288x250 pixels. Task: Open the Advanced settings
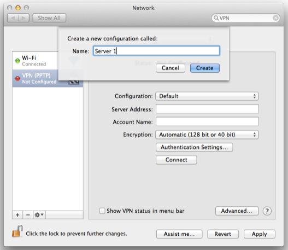coord(237,211)
